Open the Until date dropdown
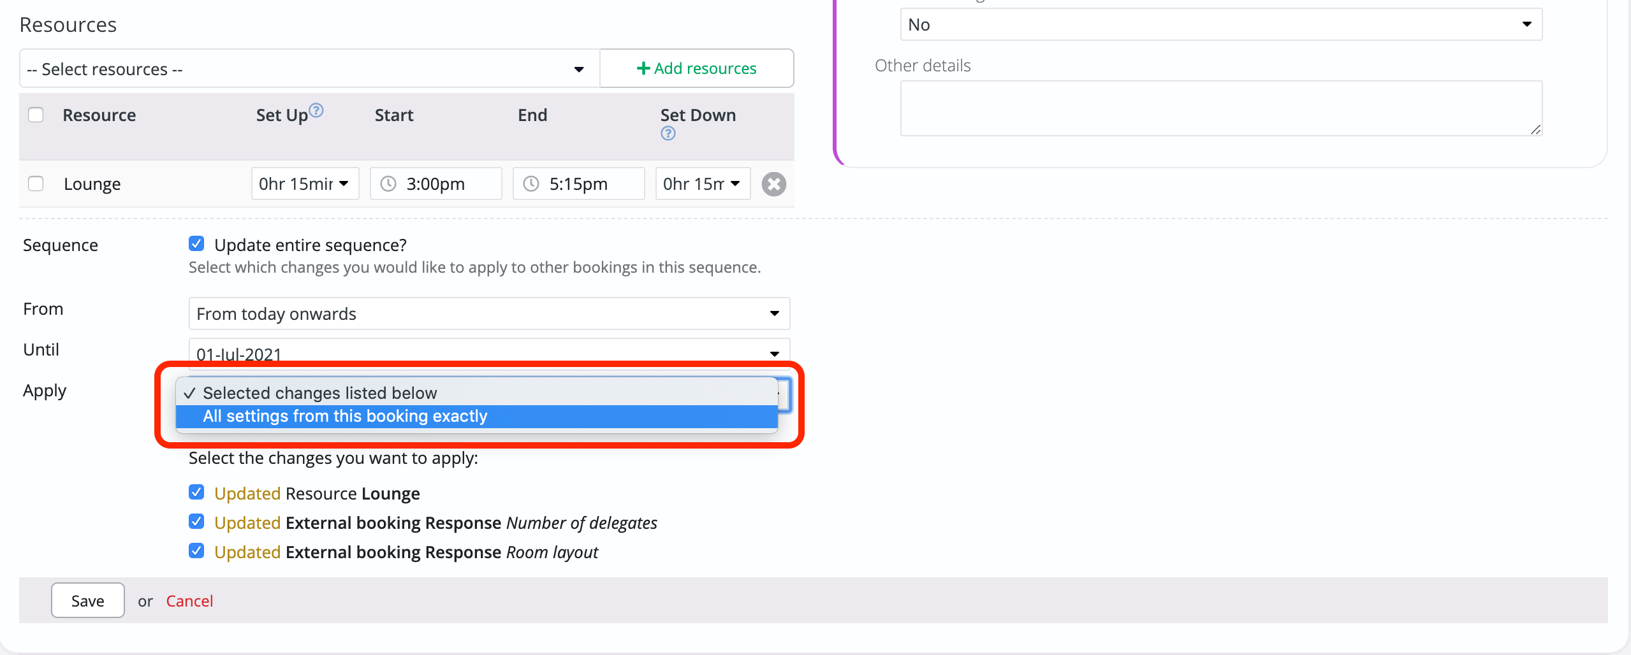The width and height of the screenshot is (1631, 655). tap(774, 354)
